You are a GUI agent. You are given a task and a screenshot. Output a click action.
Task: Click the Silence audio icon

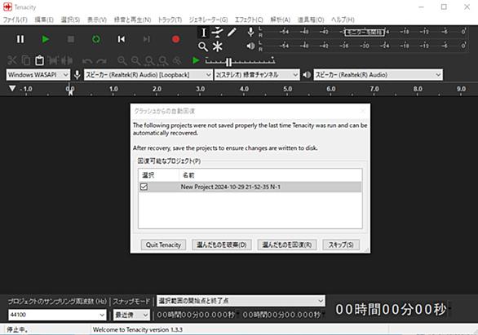point(66,60)
